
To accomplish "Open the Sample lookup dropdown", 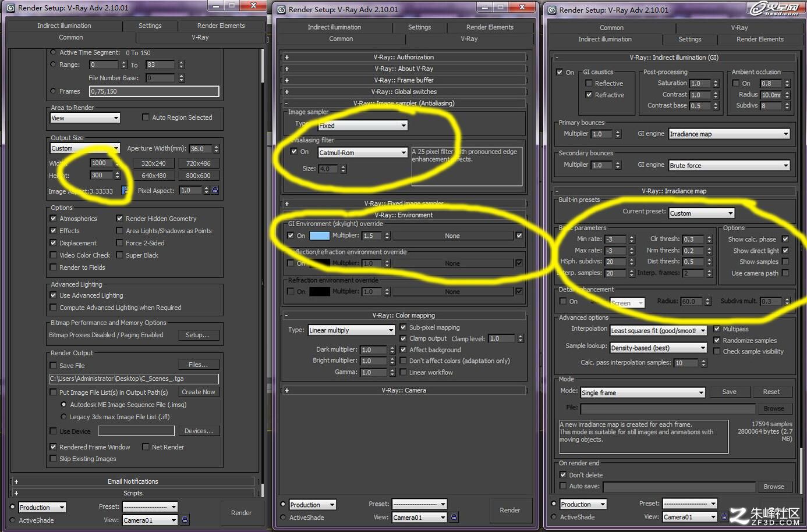I will [658, 348].
